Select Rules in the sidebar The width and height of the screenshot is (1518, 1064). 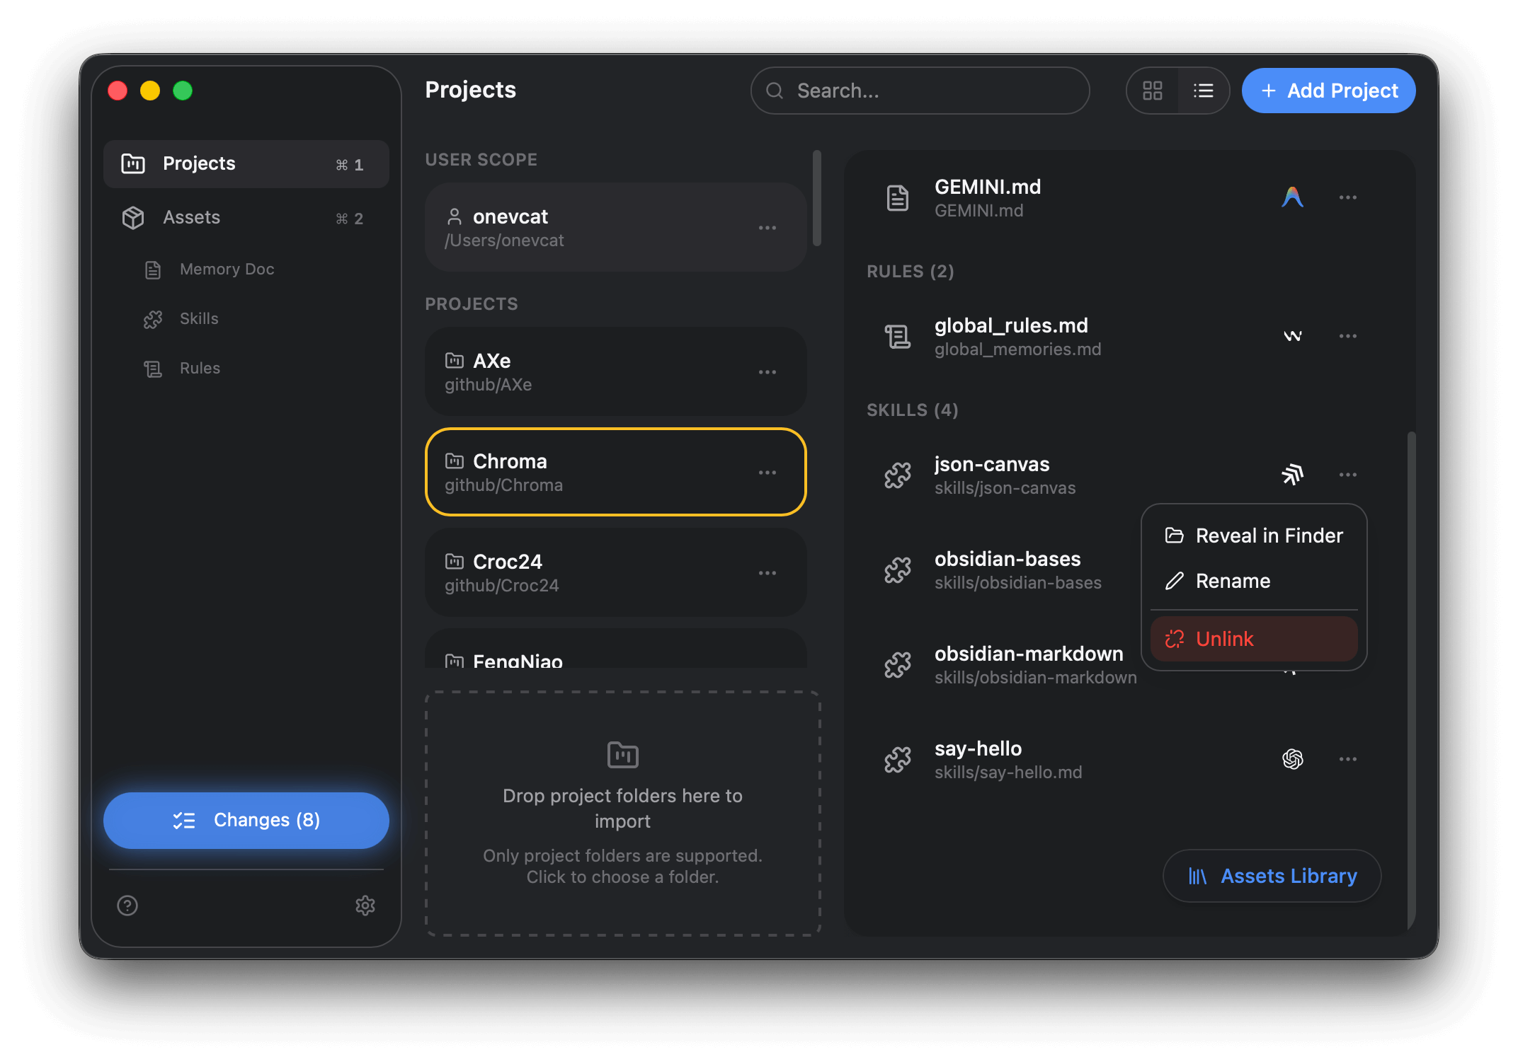(x=200, y=368)
